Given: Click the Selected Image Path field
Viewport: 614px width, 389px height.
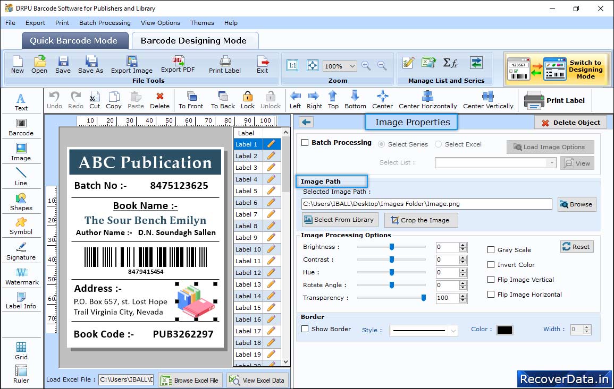Looking at the screenshot, I should click(427, 204).
